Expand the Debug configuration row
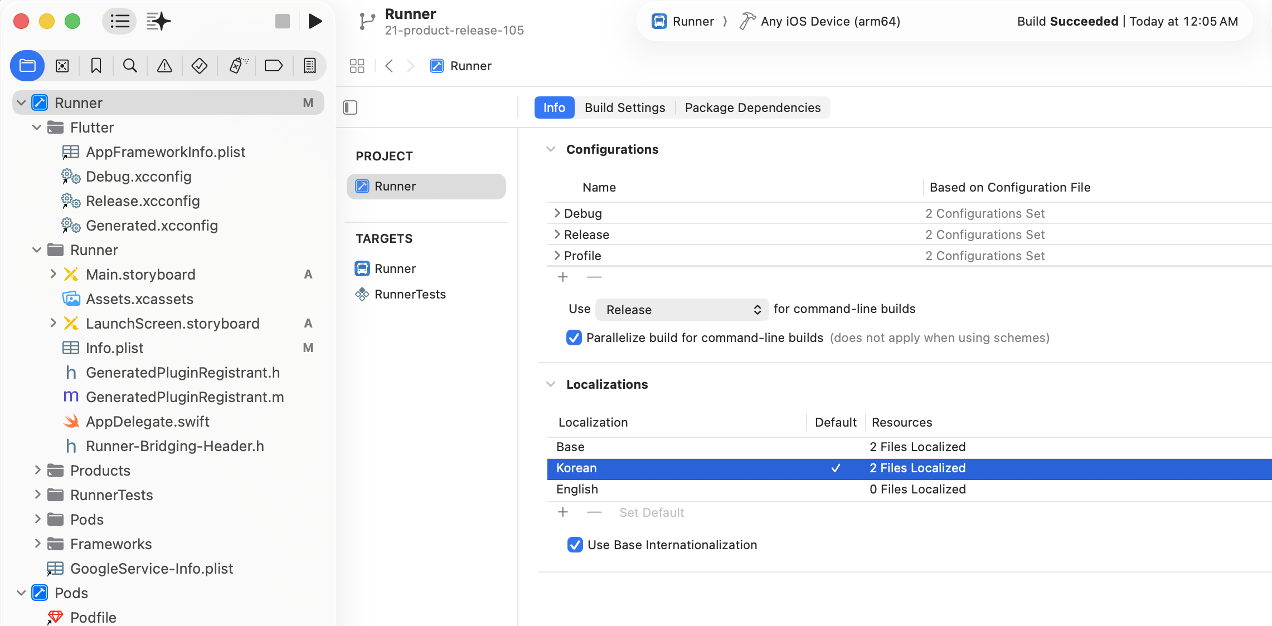Image resolution: width=1272 pixels, height=626 pixels. point(557,213)
